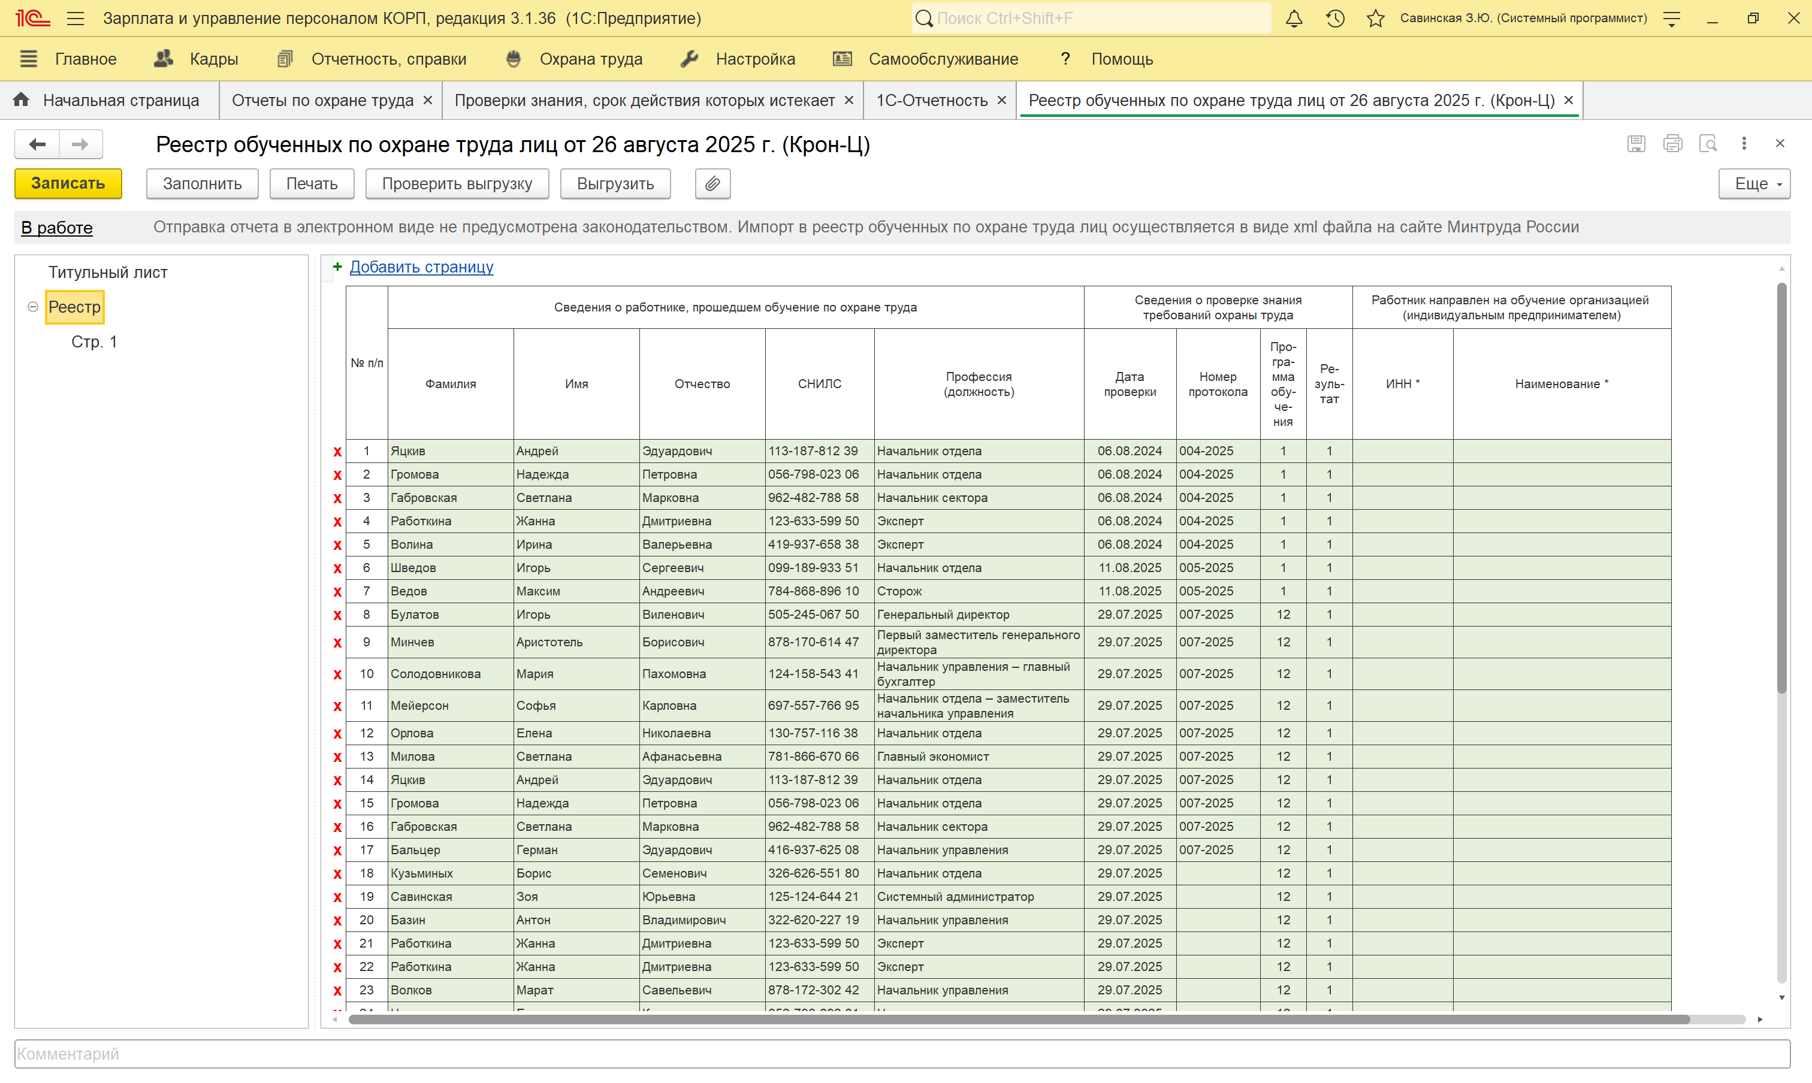Viewport: 1812px width, 1083px height.
Task: Click the save report diskette icon
Action: 1636,144
